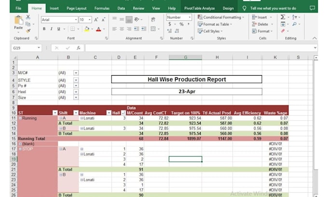Image resolution: width=328 pixels, height=197 pixels.
Task: Click the AutoSum sigma icon
Action: (x=283, y=17)
